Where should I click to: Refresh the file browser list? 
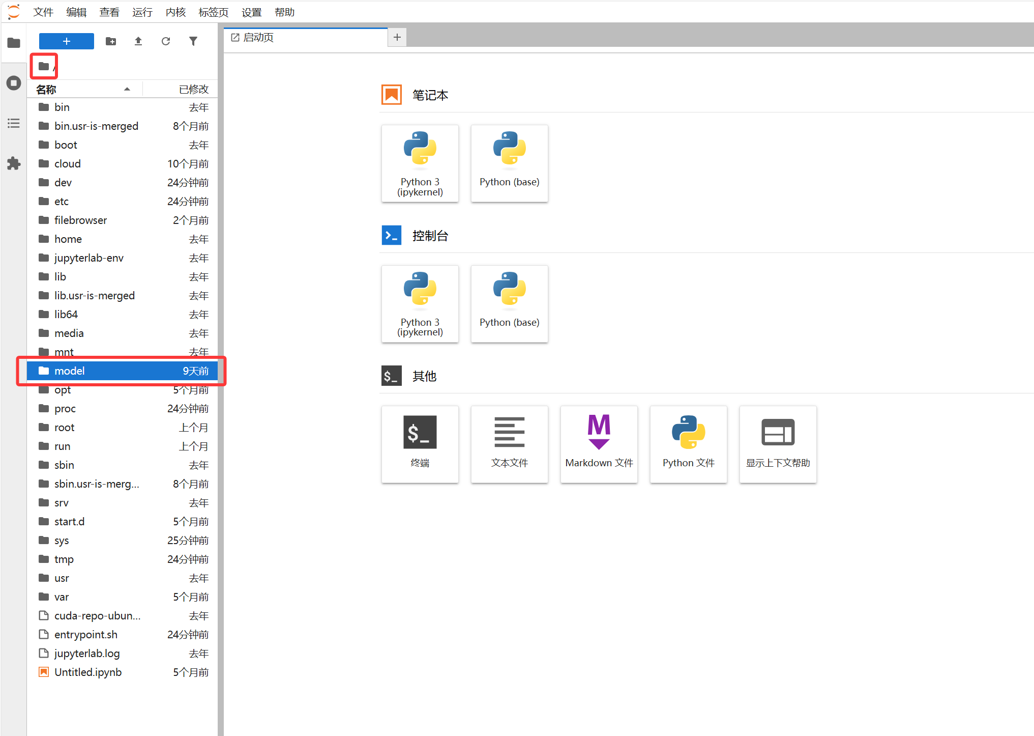[166, 41]
